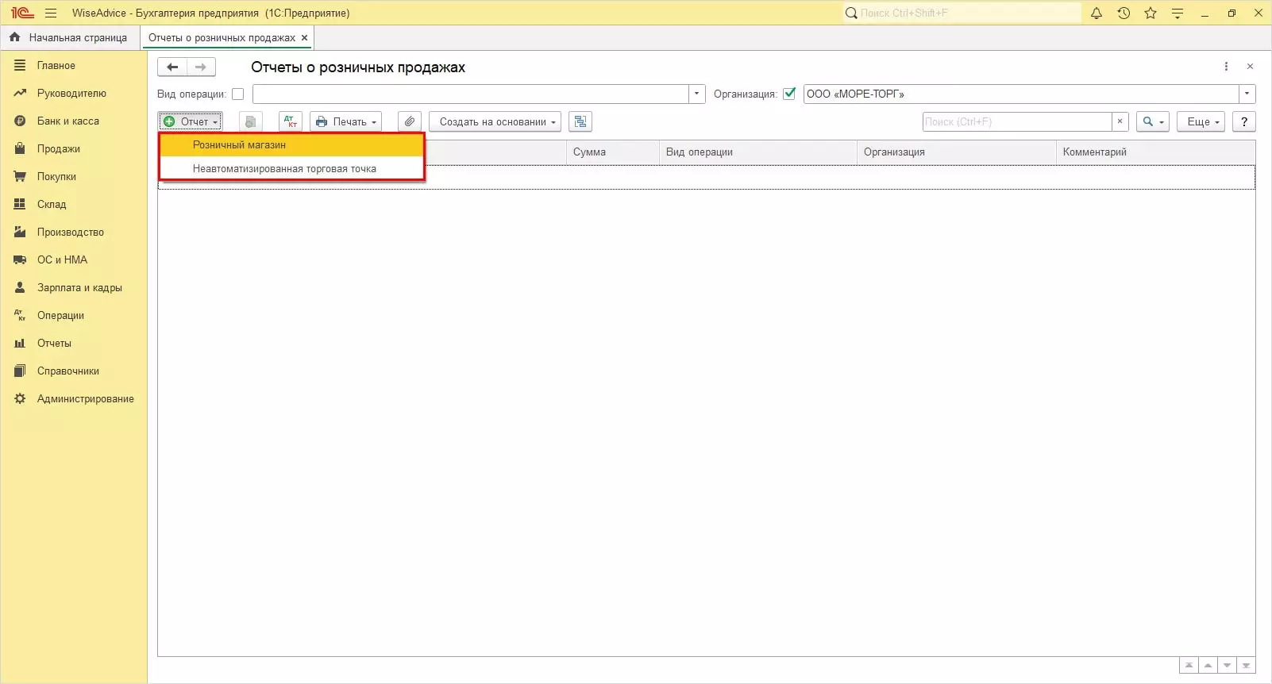Sort by the Комментарий column header
Screen dimensions: 1272x684
(1156, 152)
